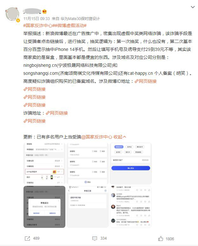View the 举报成功 dialog screenshot thumbnail
198x246 pixels.
click(x=44, y=207)
